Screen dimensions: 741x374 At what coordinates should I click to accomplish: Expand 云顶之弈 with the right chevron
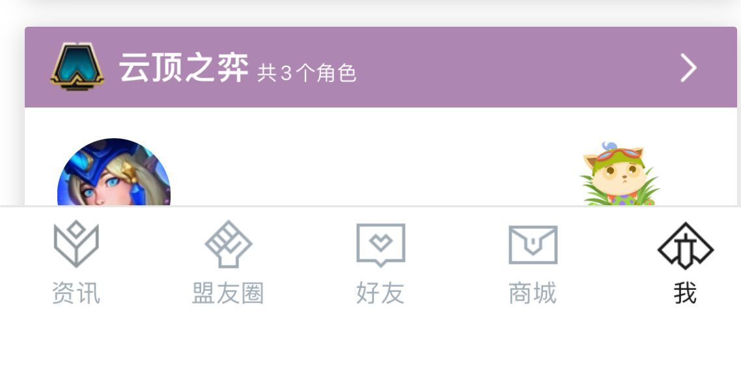click(688, 68)
